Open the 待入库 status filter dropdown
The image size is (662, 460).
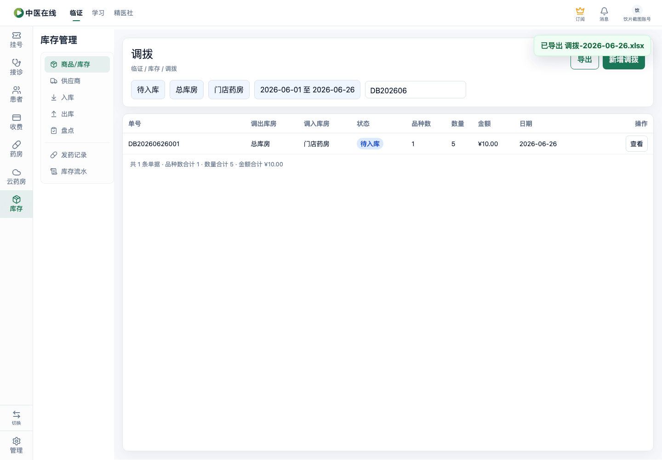pos(148,90)
